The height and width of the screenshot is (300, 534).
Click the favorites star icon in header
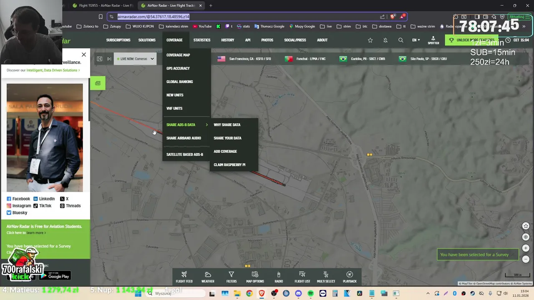[x=370, y=40]
